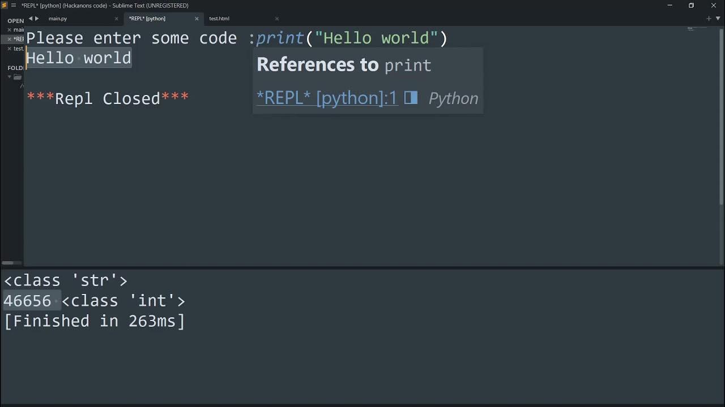Click the Repl Closed line in editor
The image size is (725, 407).
point(108,98)
